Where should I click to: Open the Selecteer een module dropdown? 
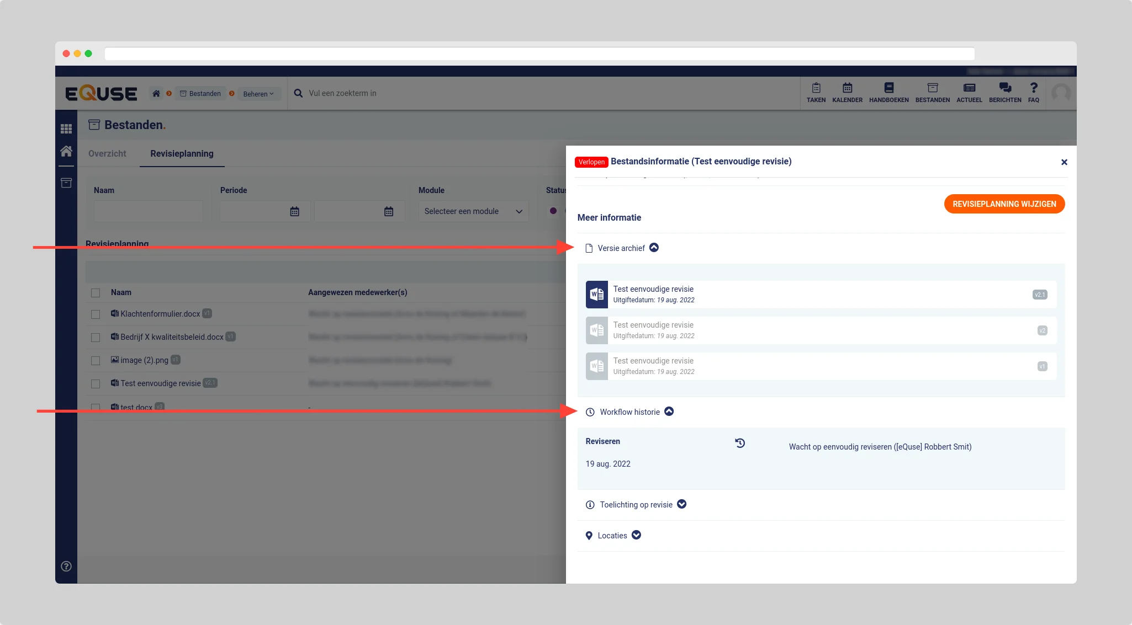[x=473, y=211]
